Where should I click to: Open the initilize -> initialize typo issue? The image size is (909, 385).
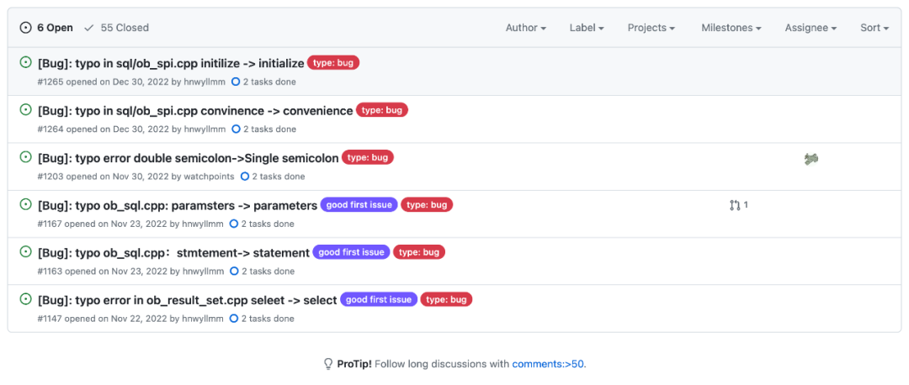click(x=171, y=63)
